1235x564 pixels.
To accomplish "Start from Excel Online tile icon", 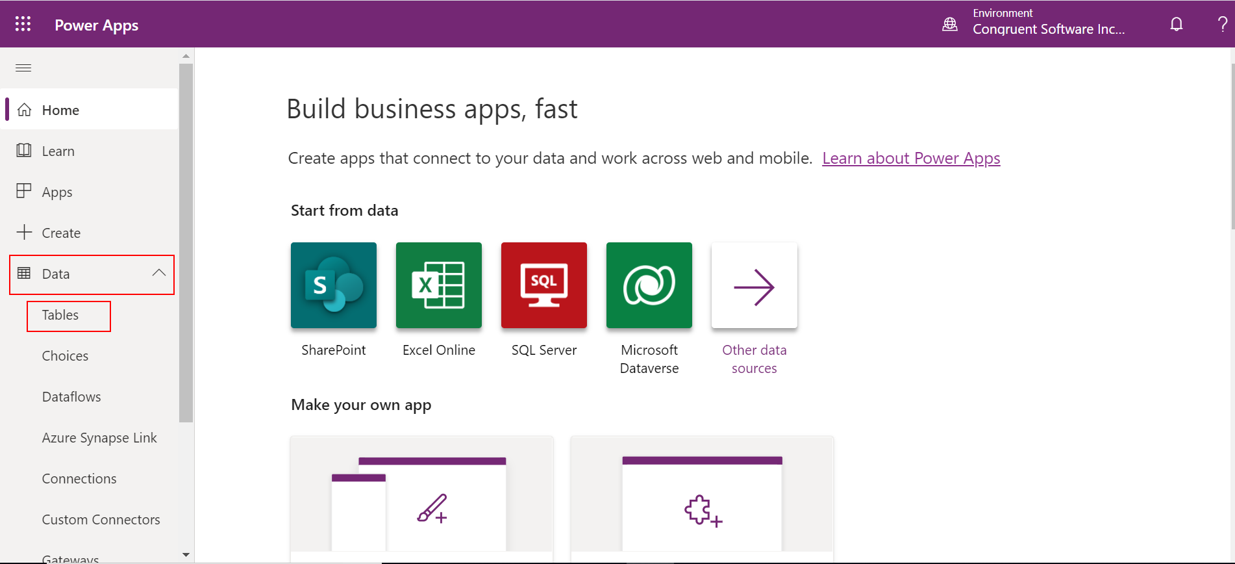I will [439, 285].
